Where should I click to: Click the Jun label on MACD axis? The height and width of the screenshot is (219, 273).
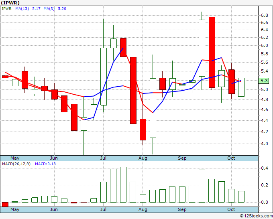[x=54, y=209]
